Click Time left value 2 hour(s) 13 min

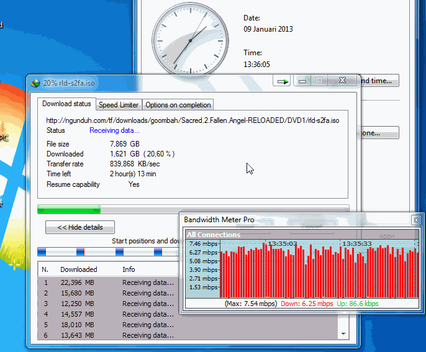(133, 174)
